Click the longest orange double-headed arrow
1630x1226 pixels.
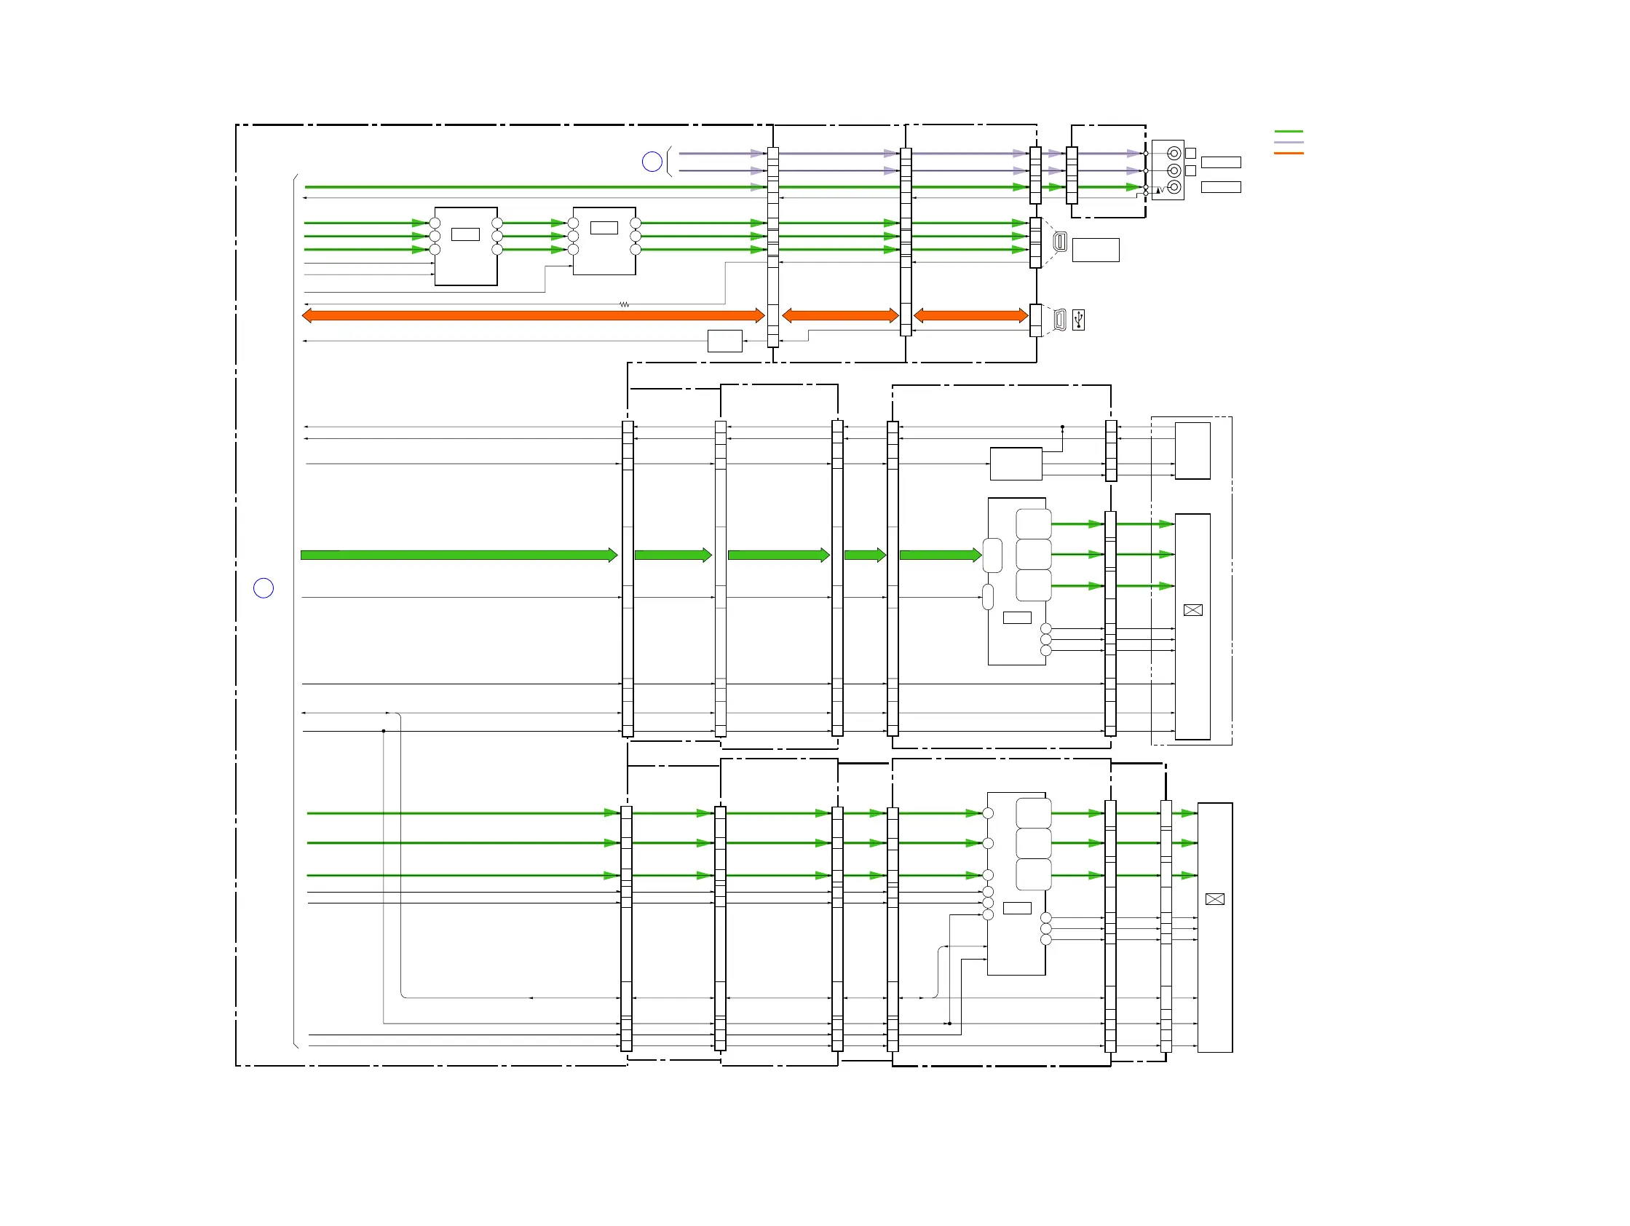pyautogui.click(x=534, y=315)
